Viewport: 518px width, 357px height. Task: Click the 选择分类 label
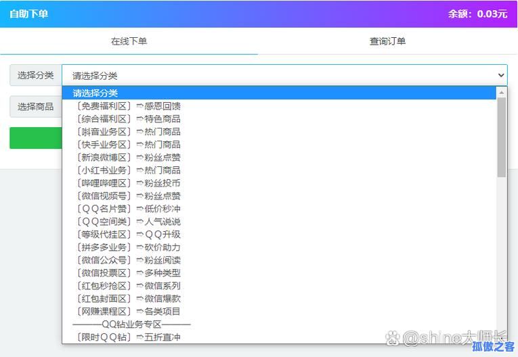(36, 75)
